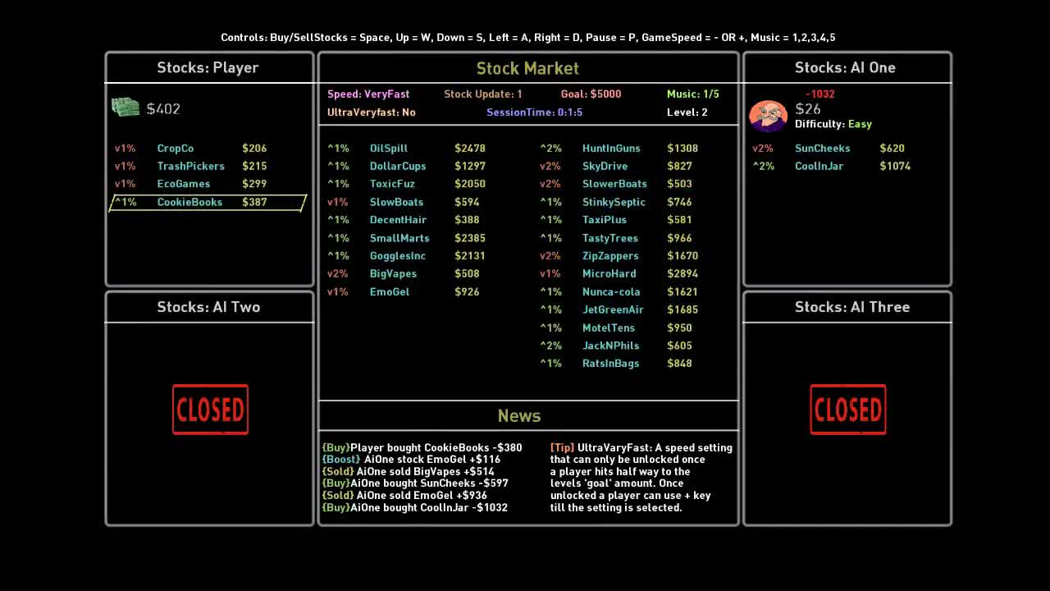Image resolution: width=1050 pixels, height=591 pixels.
Task: Click the news entry "Player bought CookieBooks -$380"
Action: coord(422,448)
